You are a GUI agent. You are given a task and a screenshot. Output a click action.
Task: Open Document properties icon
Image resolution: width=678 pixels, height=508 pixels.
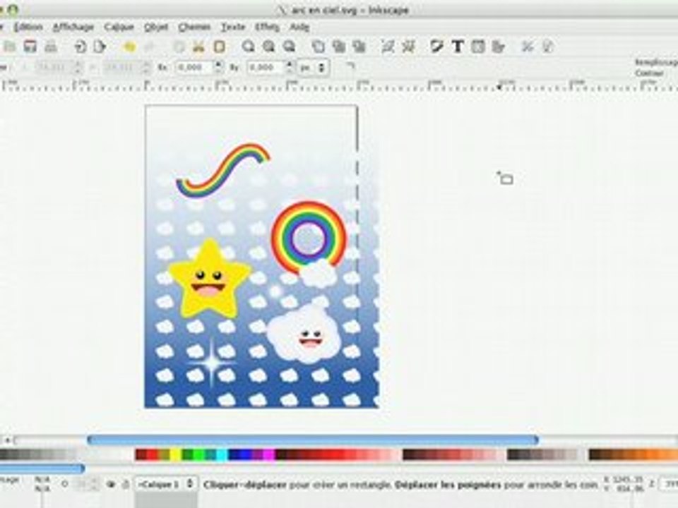547,47
